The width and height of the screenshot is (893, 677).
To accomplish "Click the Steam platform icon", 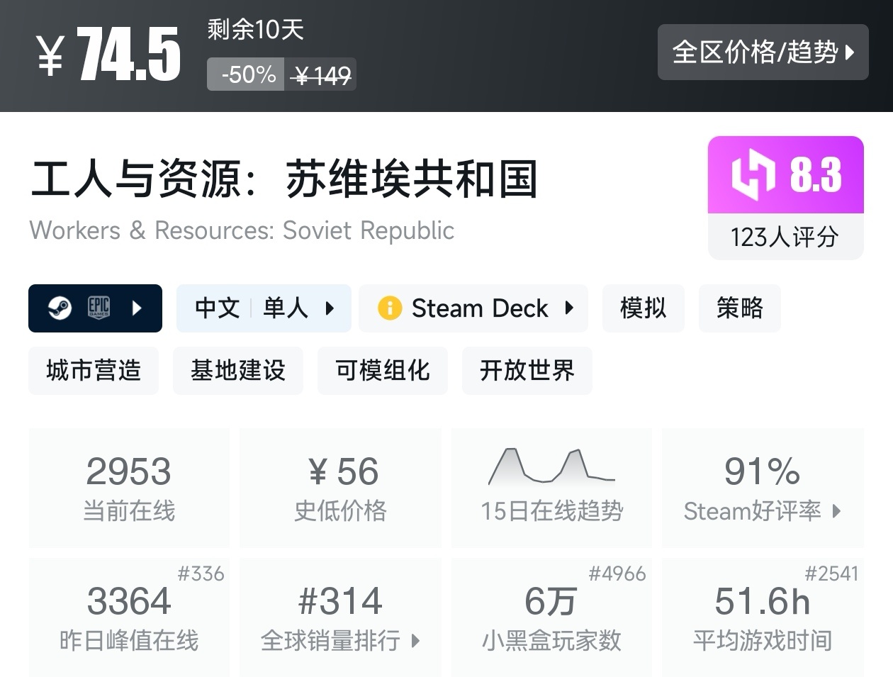I will click(60, 308).
